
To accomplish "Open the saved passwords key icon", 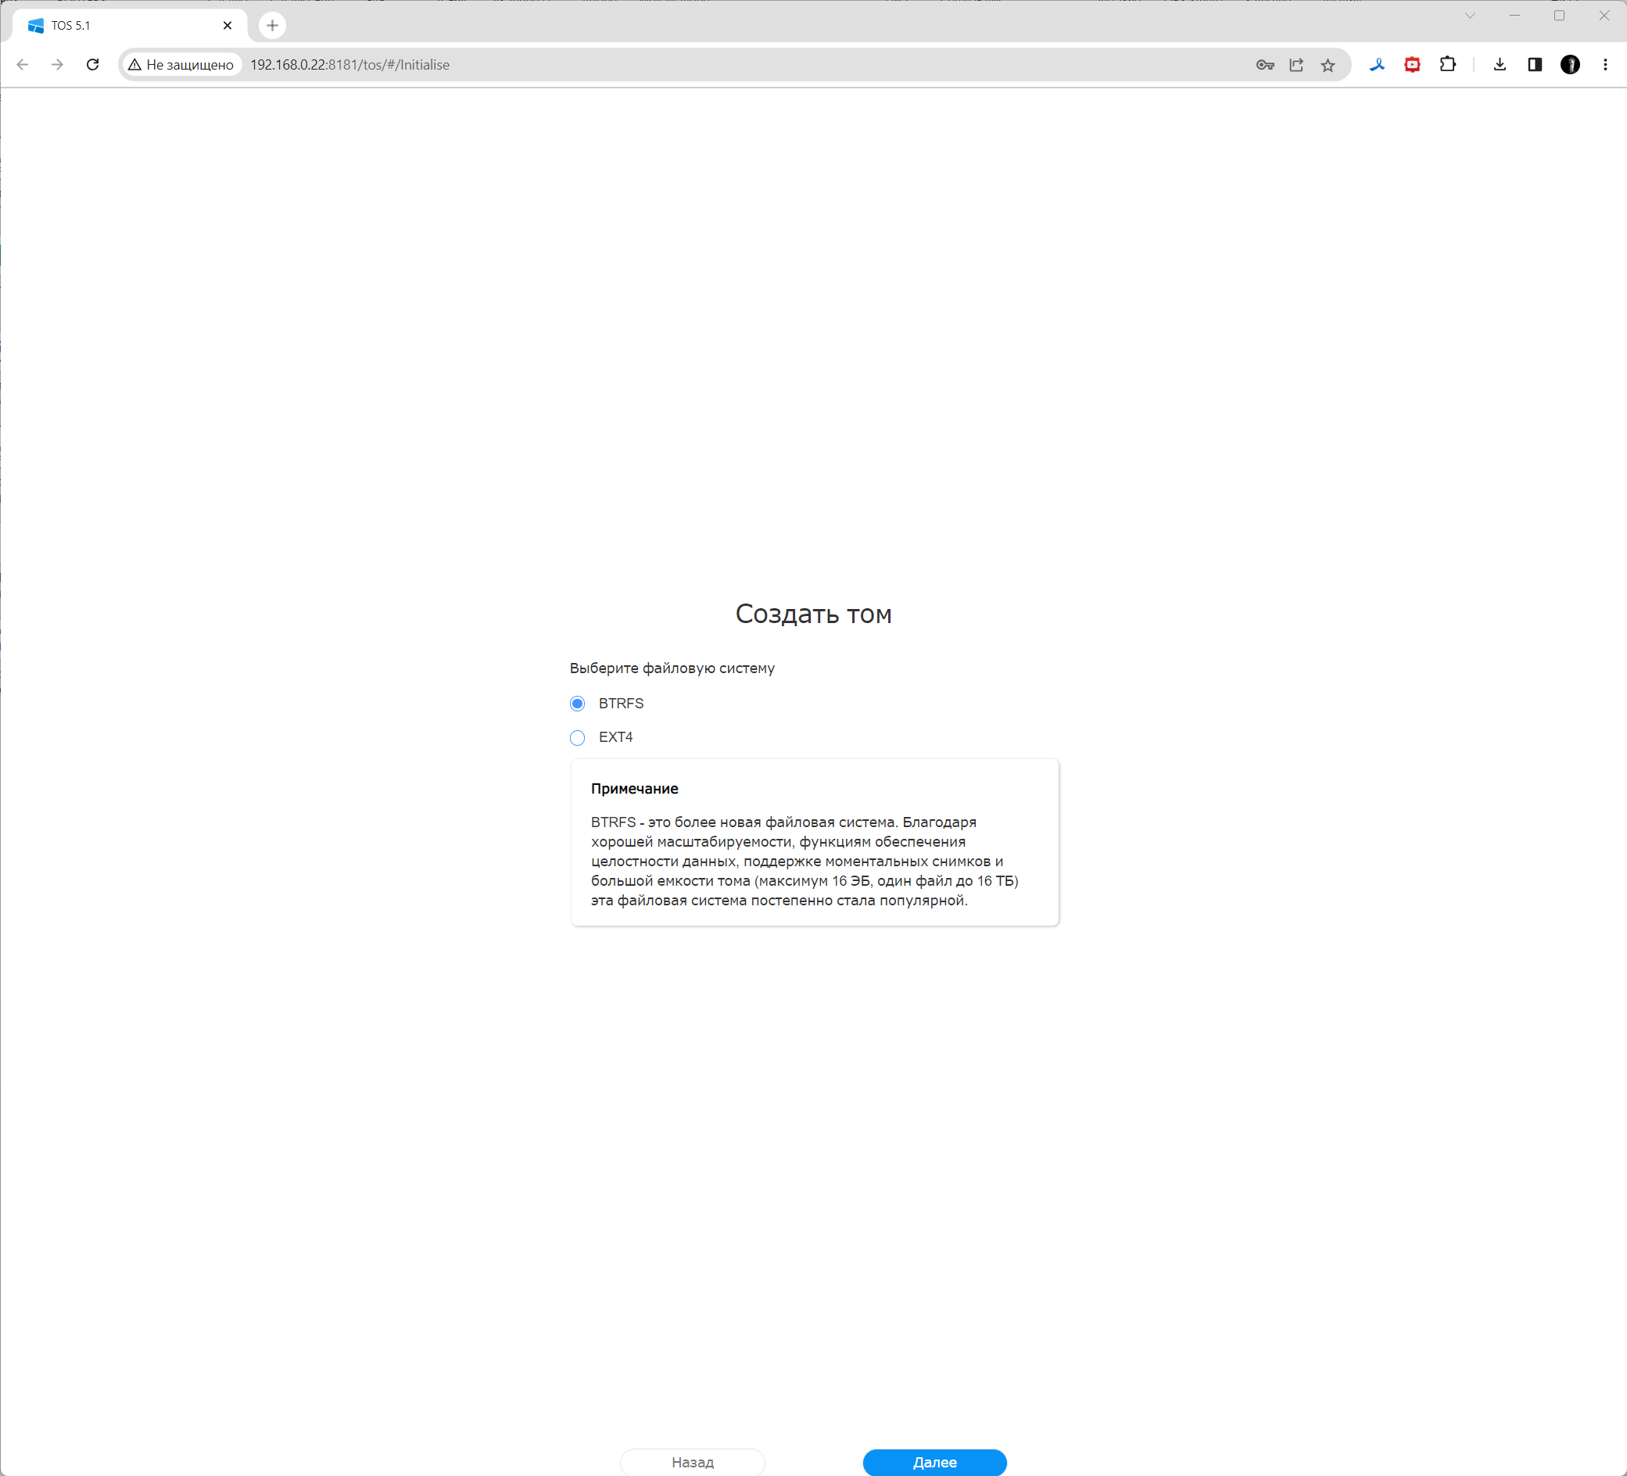I will pos(1265,66).
